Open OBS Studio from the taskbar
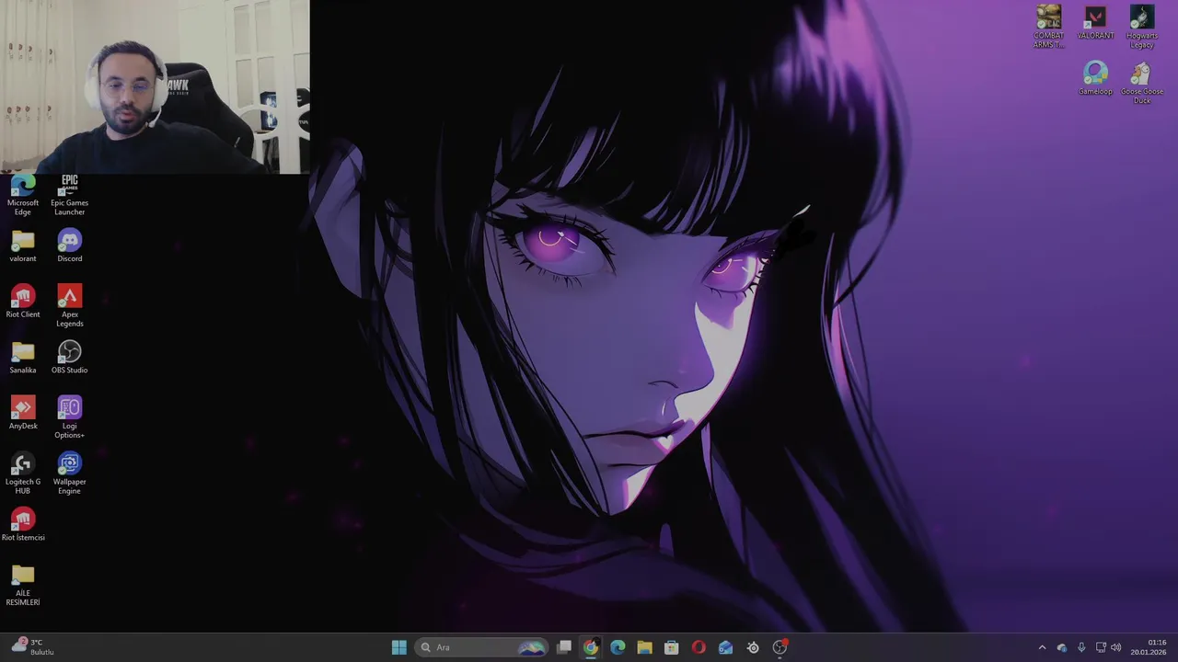The height and width of the screenshot is (662, 1178). pos(780,647)
